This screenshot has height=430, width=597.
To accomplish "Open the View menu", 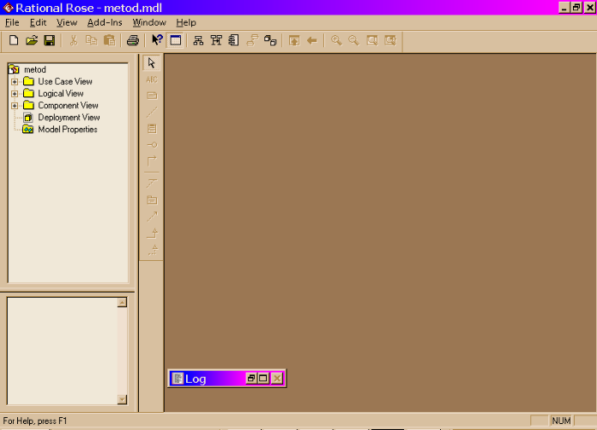I will coord(67,22).
